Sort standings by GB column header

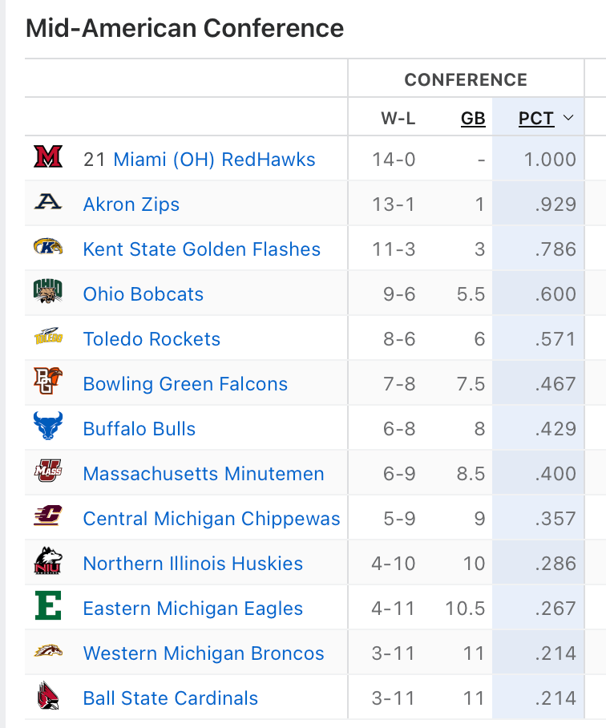tap(473, 119)
